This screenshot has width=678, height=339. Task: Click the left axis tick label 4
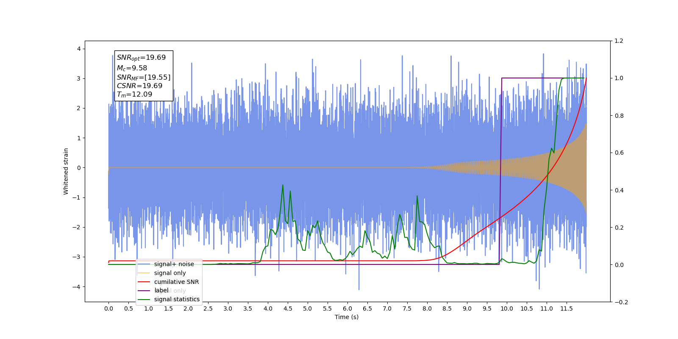click(79, 49)
